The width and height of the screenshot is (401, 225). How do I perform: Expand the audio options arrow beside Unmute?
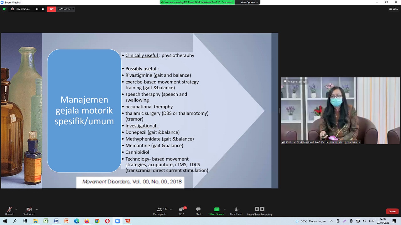point(16,209)
